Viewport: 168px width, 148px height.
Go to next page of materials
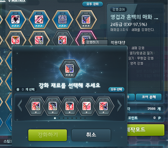tap(120, 105)
